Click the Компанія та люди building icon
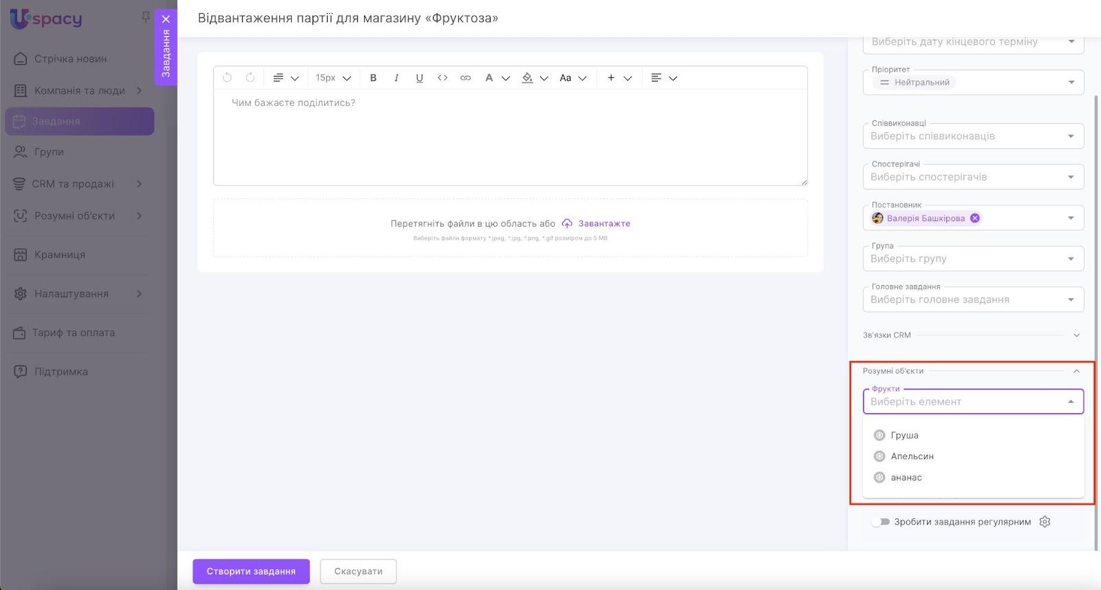 coord(20,90)
